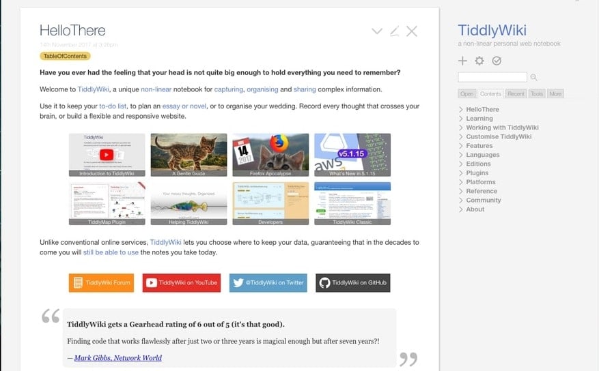Expand the HelloThere contents entry

[461, 109]
